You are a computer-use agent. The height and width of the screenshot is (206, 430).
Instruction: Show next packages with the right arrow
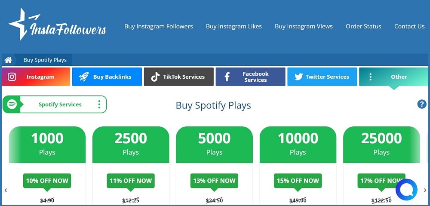(425, 191)
